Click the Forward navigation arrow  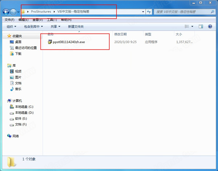(x=13, y=12)
